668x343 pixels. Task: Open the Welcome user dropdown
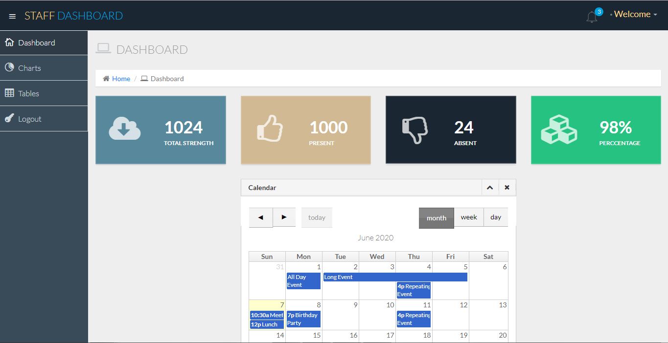point(635,15)
